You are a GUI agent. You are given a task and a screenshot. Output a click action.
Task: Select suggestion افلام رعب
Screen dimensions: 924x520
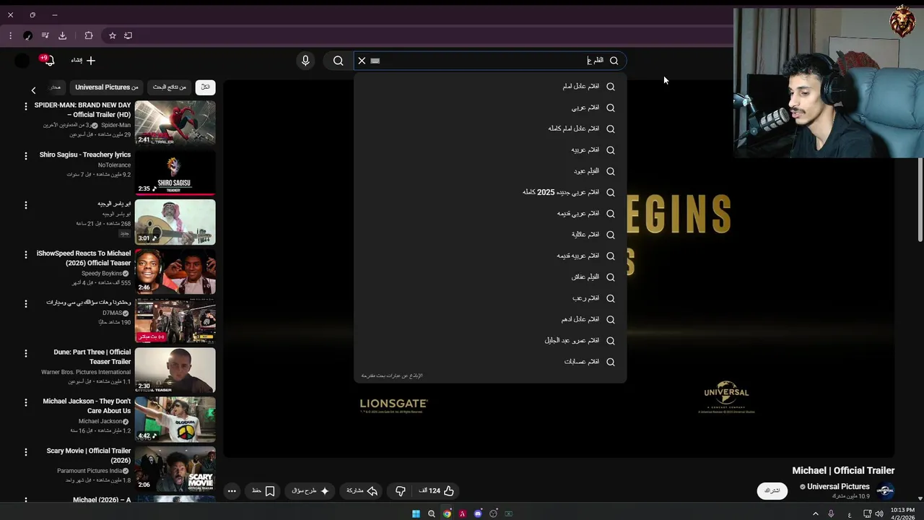tap(490, 298)
